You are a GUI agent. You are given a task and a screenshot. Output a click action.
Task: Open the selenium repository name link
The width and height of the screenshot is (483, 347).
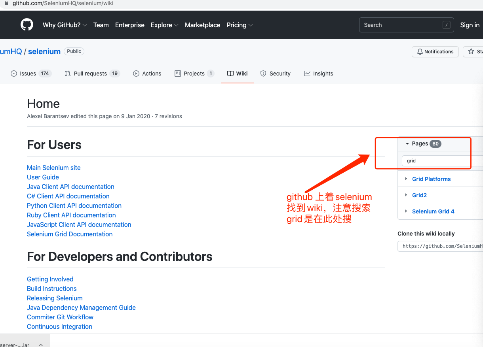44,51
